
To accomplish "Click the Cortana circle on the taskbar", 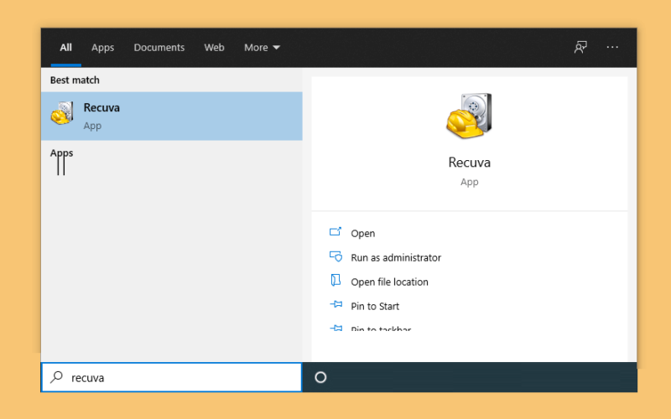I will tap(320, 378).
